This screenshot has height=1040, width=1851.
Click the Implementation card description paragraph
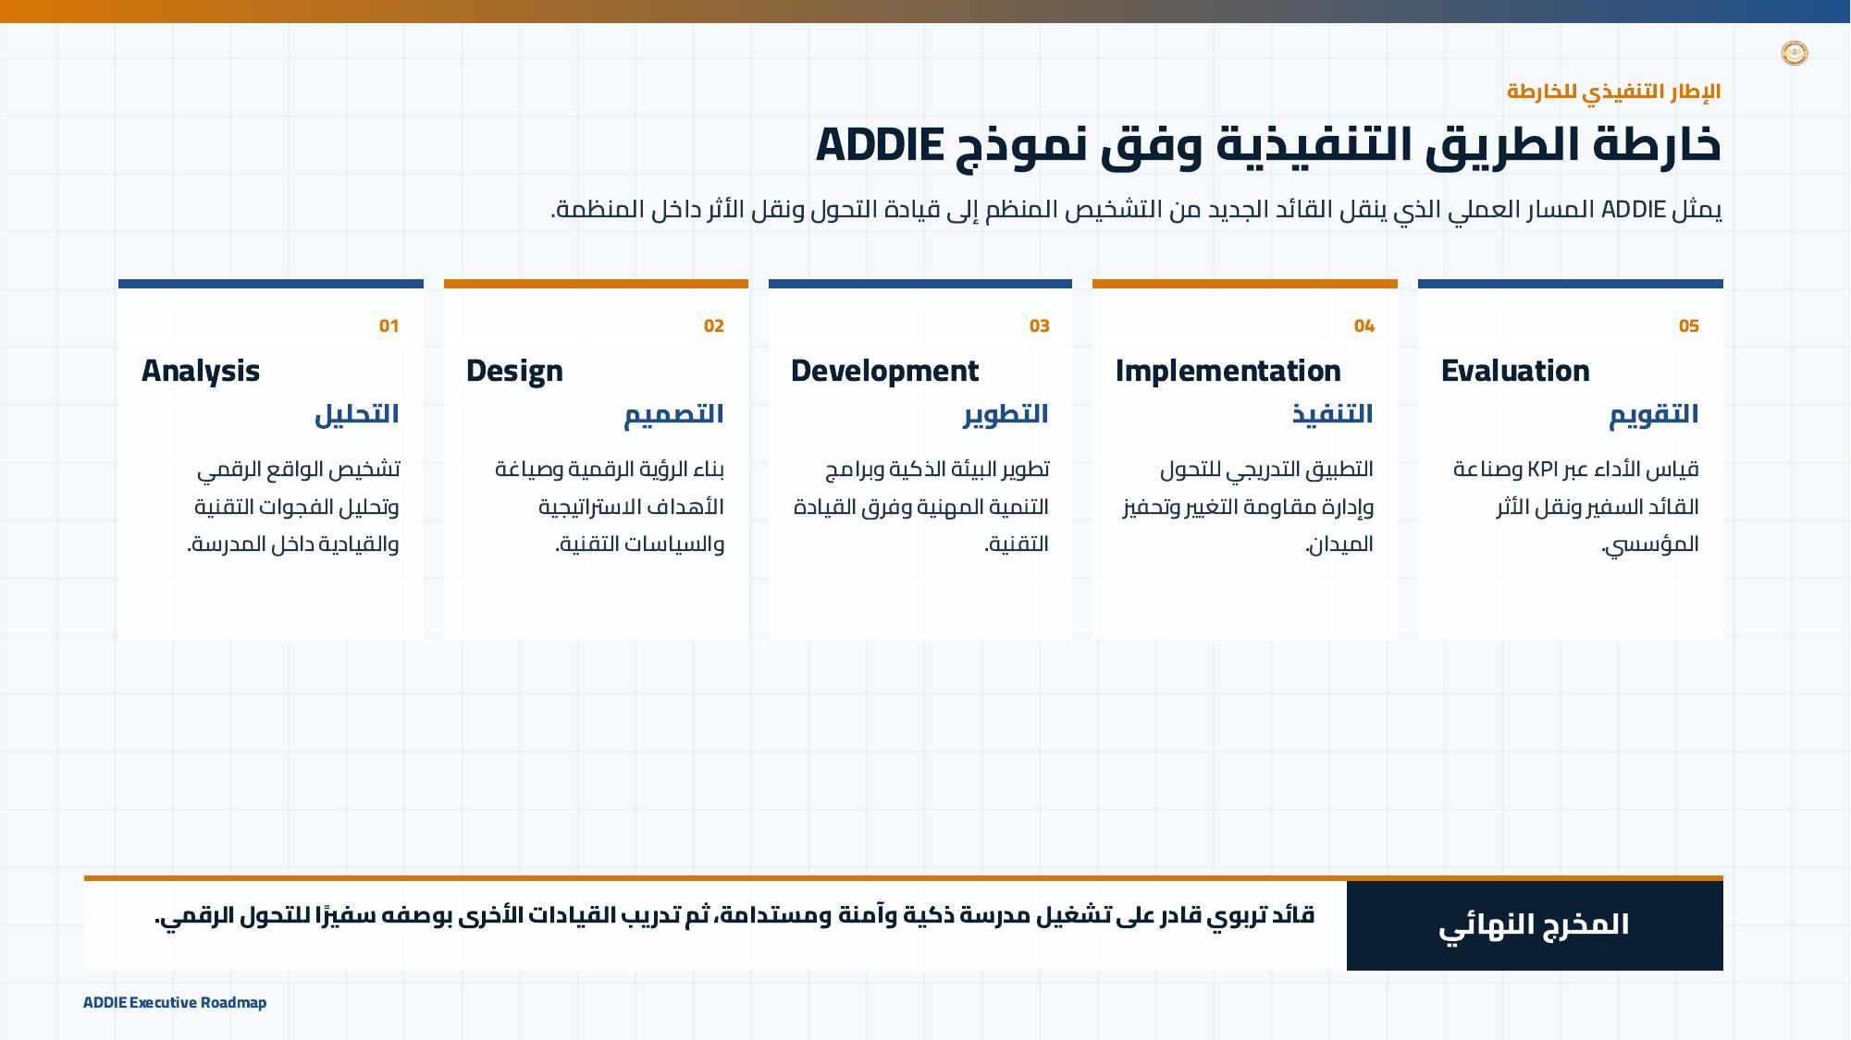click(1248, 507)
